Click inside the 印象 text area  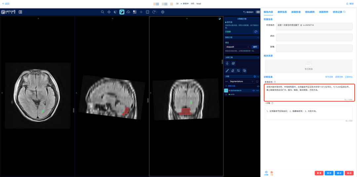click(x=309, y=112)
